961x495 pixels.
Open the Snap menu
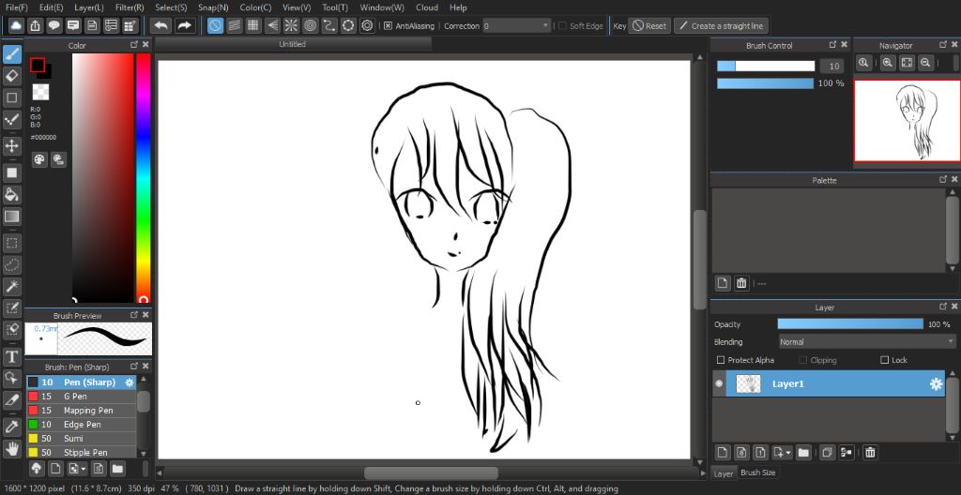(213, 7)
